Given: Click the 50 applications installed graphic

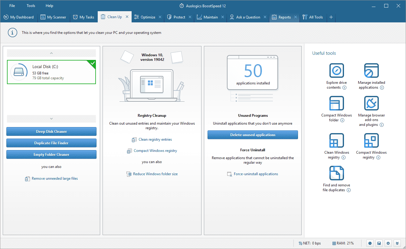Looking at the screenshot, I should click(253, 73).
